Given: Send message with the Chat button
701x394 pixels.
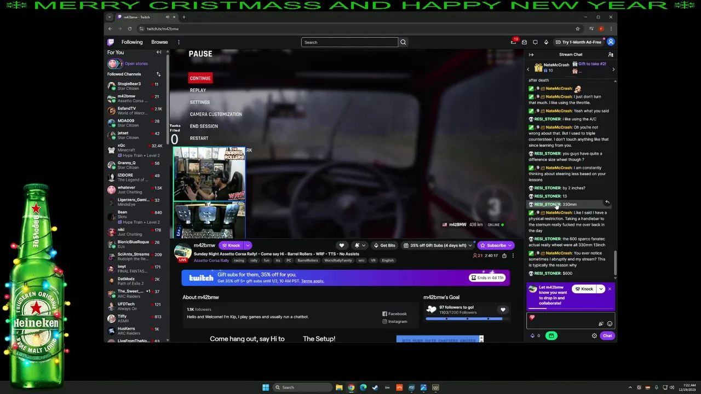Looking at the screenshot, I should pyautogui.click(x=607, y=336).
